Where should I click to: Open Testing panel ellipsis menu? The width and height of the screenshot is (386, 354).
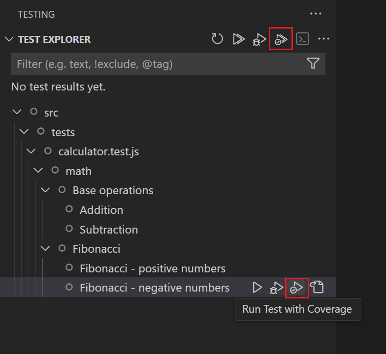pos(315,14)
